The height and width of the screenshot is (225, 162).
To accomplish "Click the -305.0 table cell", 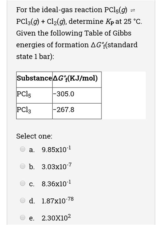I will [77, 95].
